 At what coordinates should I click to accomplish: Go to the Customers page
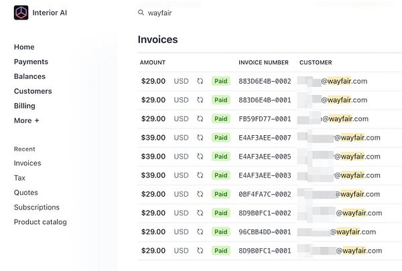coord(33,91)
